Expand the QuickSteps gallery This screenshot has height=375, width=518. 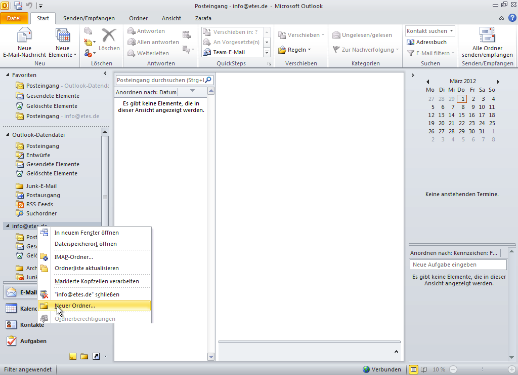click(x=267, y=52)
